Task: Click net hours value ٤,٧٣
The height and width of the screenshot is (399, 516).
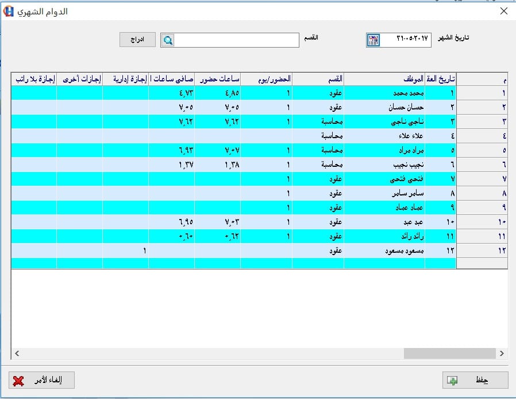Action: tap(171, 93)
